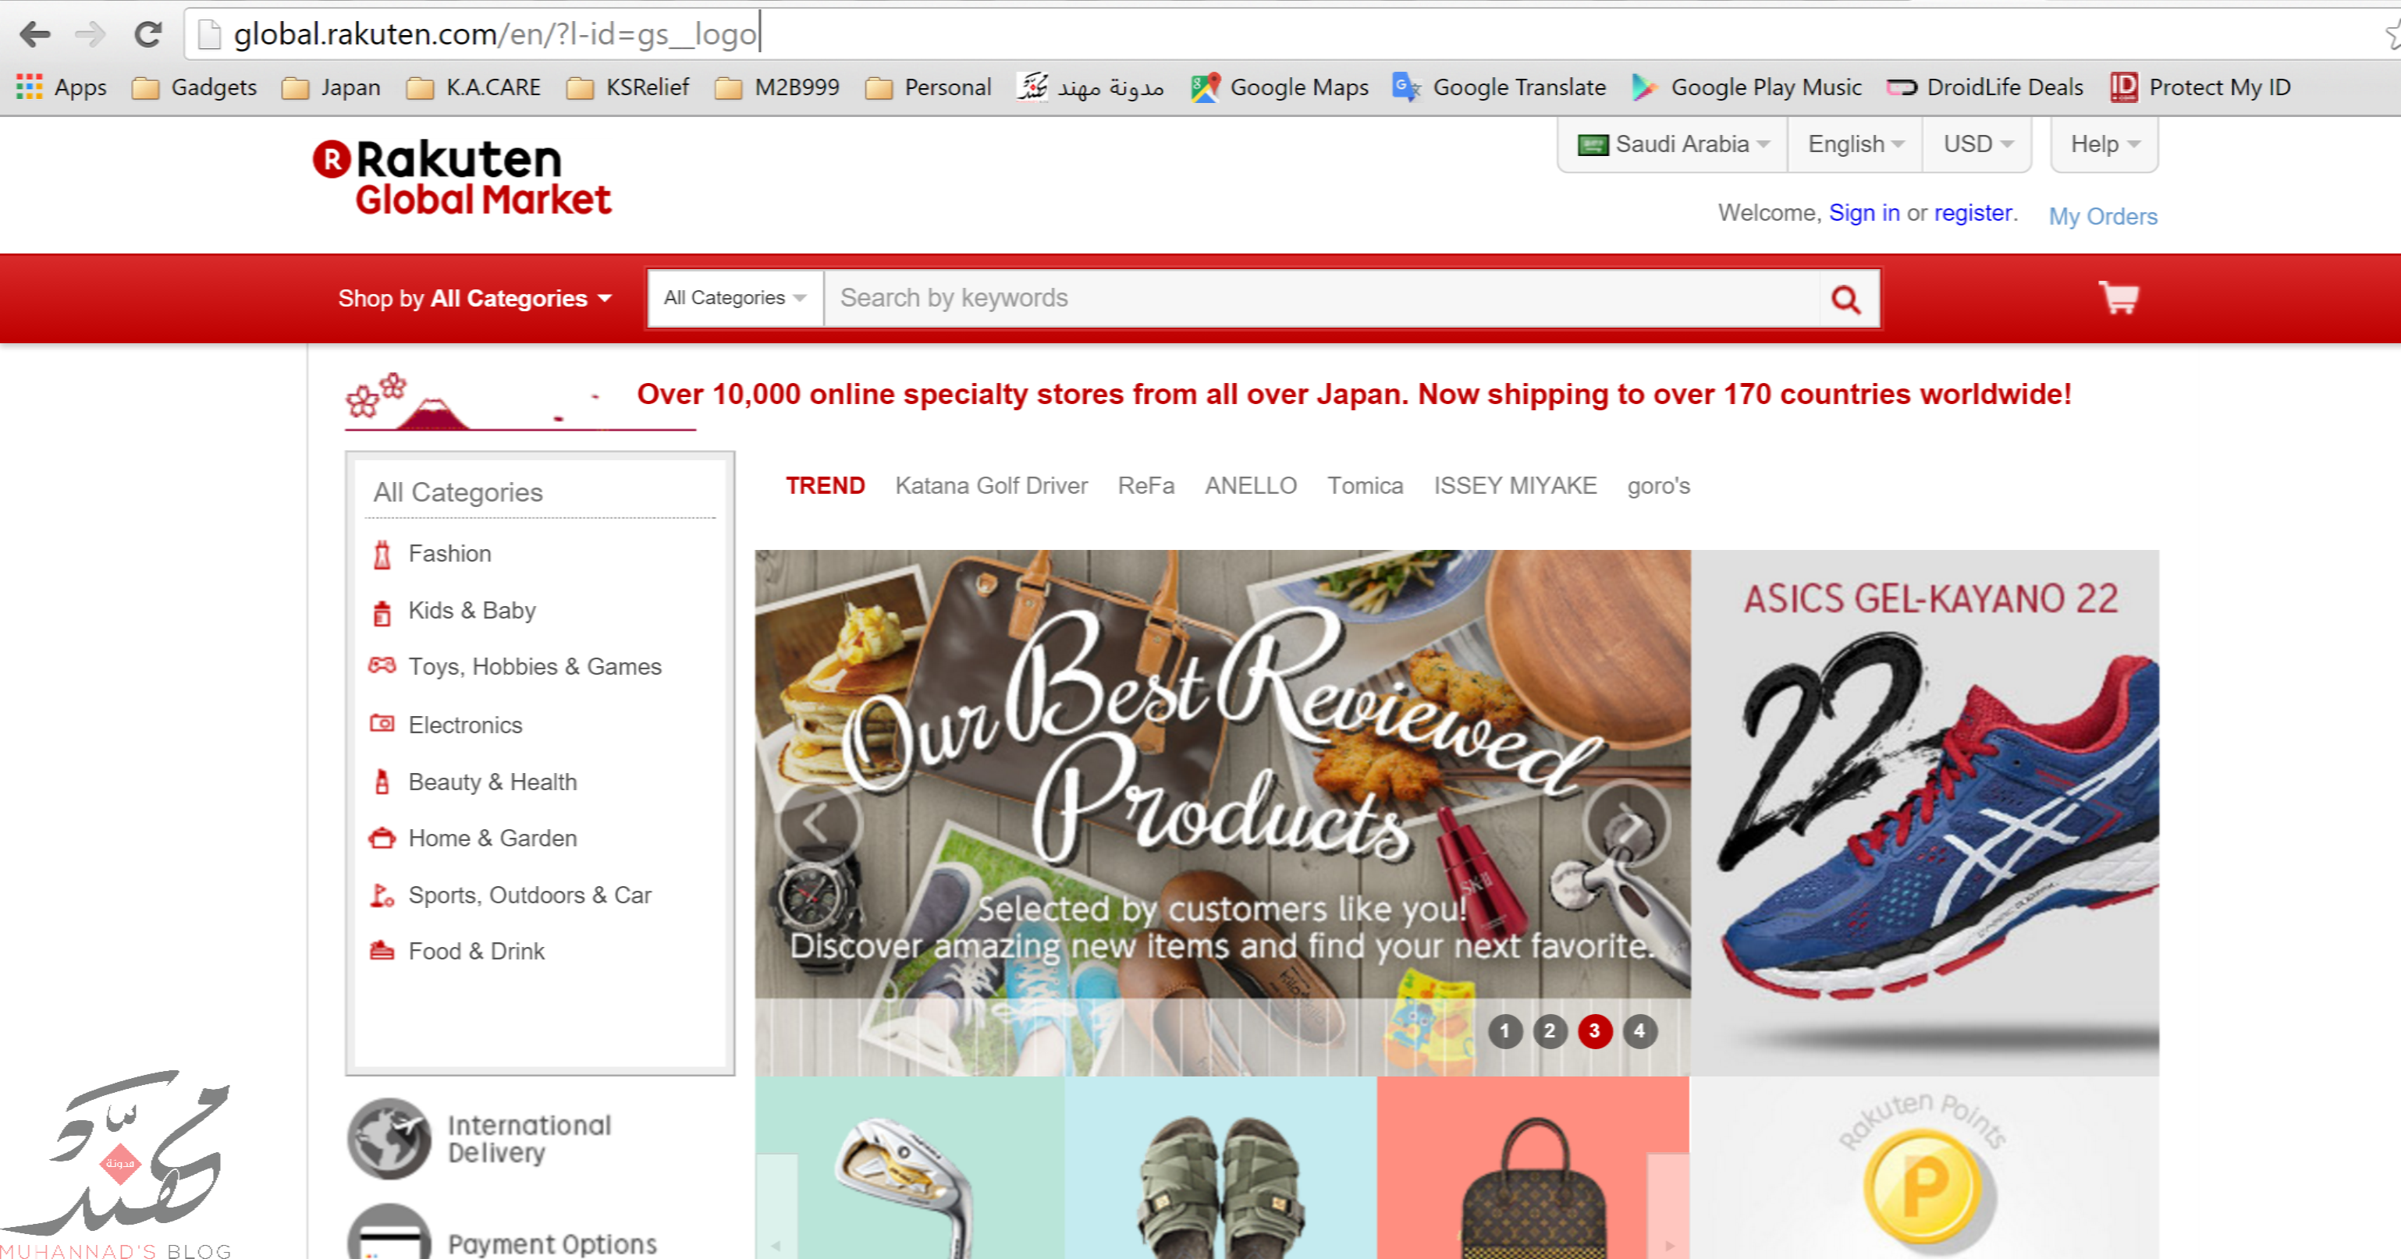
Task: Click the Search by keywords field
Action: (x=1322, y=298)
